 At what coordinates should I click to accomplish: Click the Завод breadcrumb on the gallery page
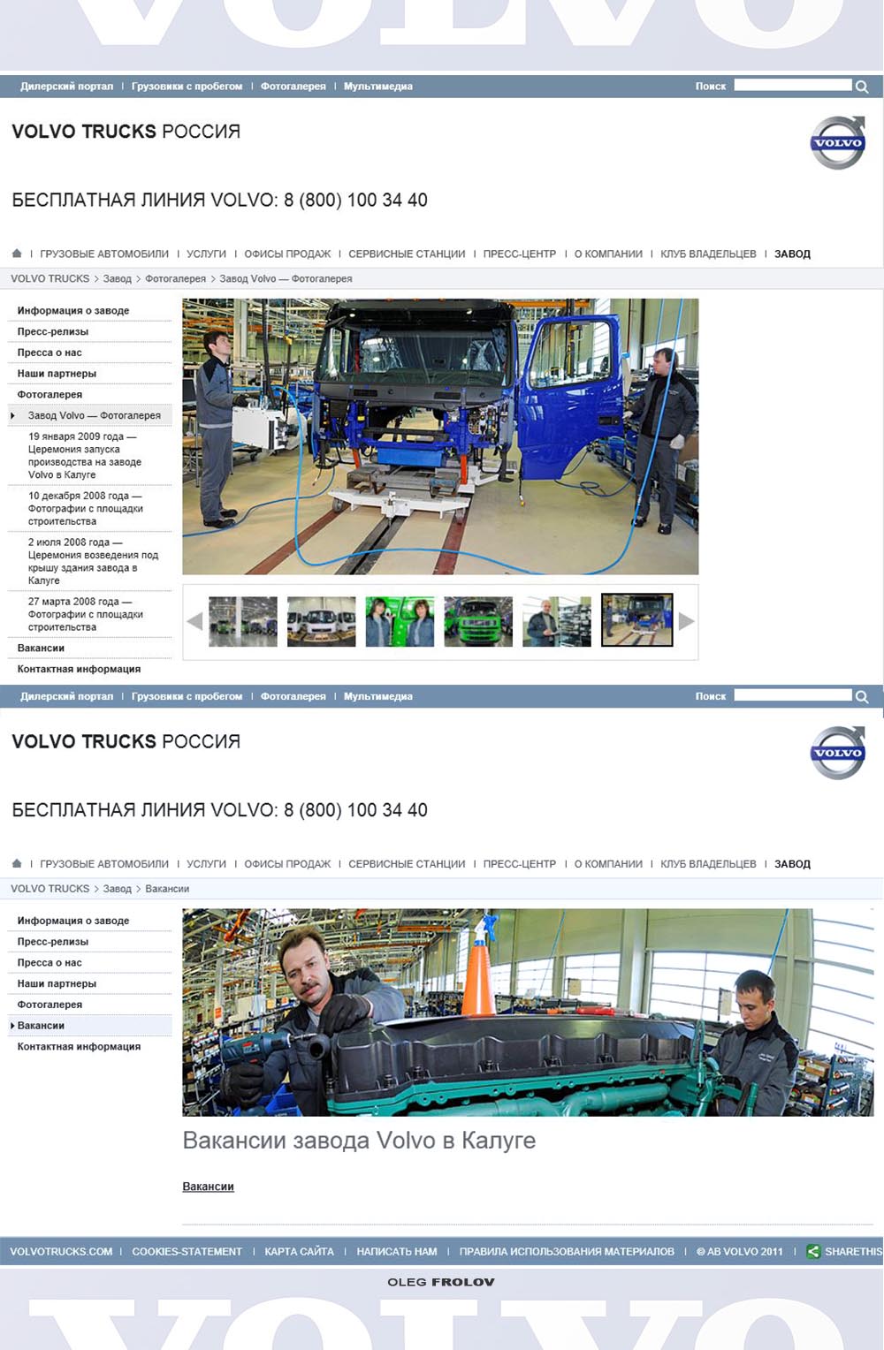click(x=117, y=278)
